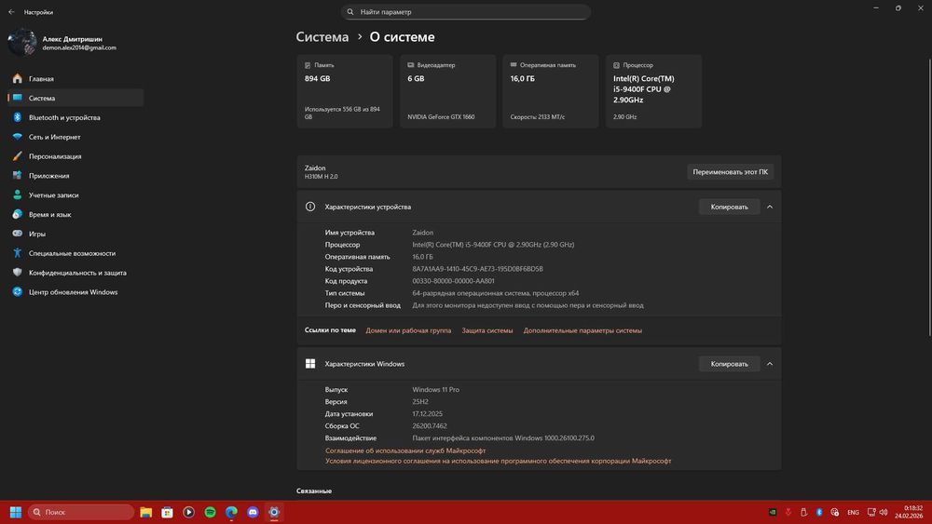Click the Алекс Дмитришин account profile
Viewport: 932px width, 524px height.
click(62, 43)
